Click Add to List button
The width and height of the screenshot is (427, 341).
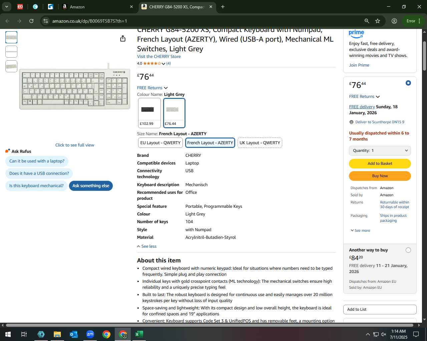click(380, 309)
